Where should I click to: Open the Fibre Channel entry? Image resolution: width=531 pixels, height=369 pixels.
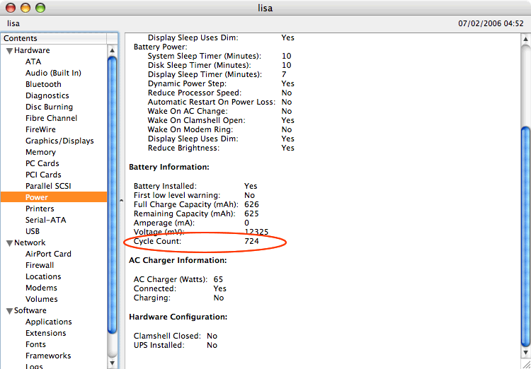click(x=51, y=118)
